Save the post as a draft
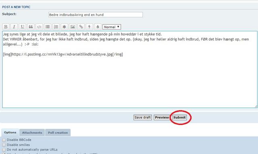 click(x=142, y=118)
